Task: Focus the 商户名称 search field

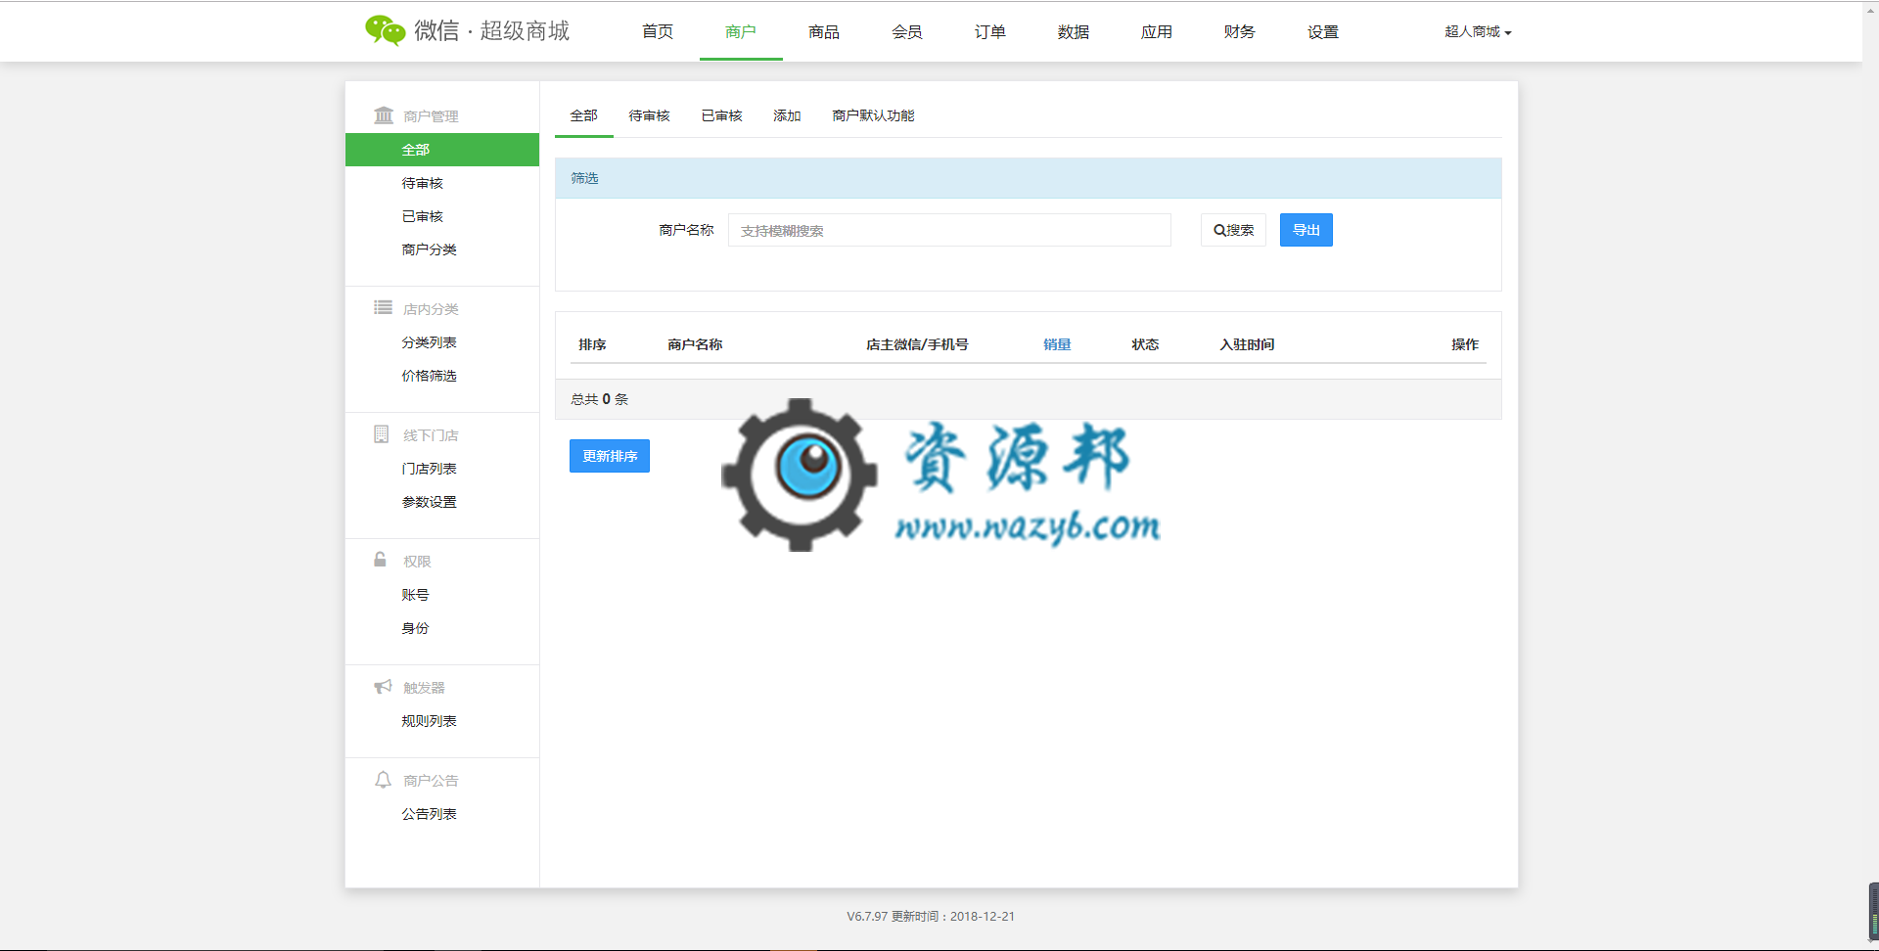Action: 949,230
